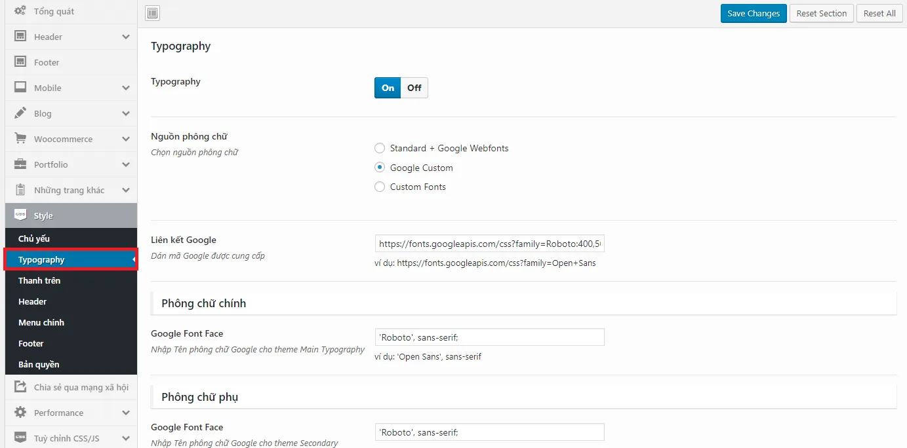This screenshot has width=907, height=448.
Task: Click the Dán mã Google được cung cấp hint
Action: point(208,255)
